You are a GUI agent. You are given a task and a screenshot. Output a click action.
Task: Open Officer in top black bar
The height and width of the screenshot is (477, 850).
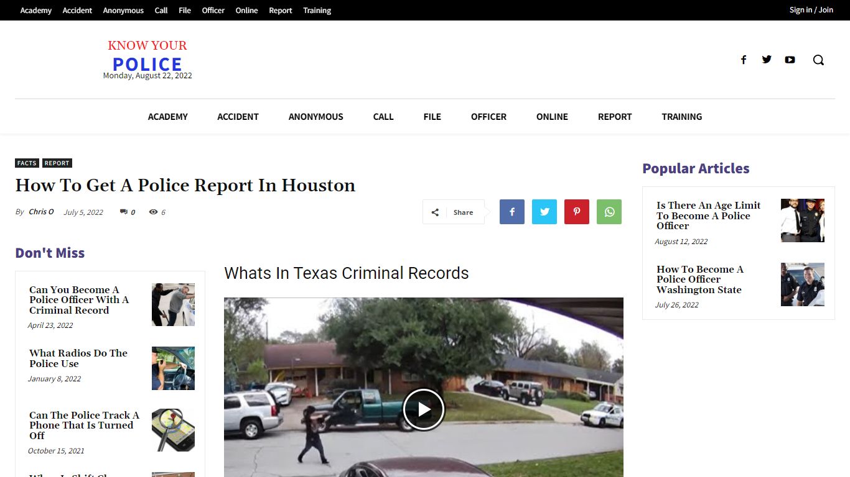[213, 10]
